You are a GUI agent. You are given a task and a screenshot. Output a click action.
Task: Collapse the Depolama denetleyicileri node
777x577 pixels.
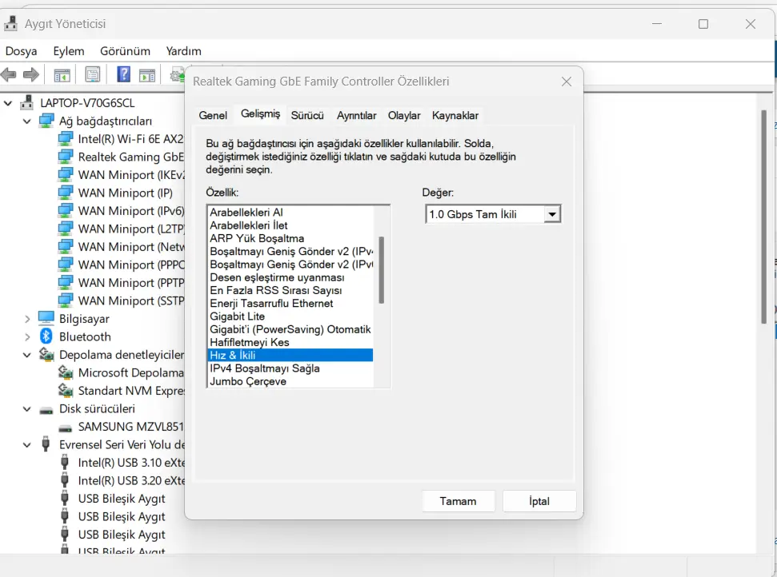(27, 355)
